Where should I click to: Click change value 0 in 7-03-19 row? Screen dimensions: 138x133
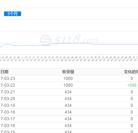click(x=132, y=105)
